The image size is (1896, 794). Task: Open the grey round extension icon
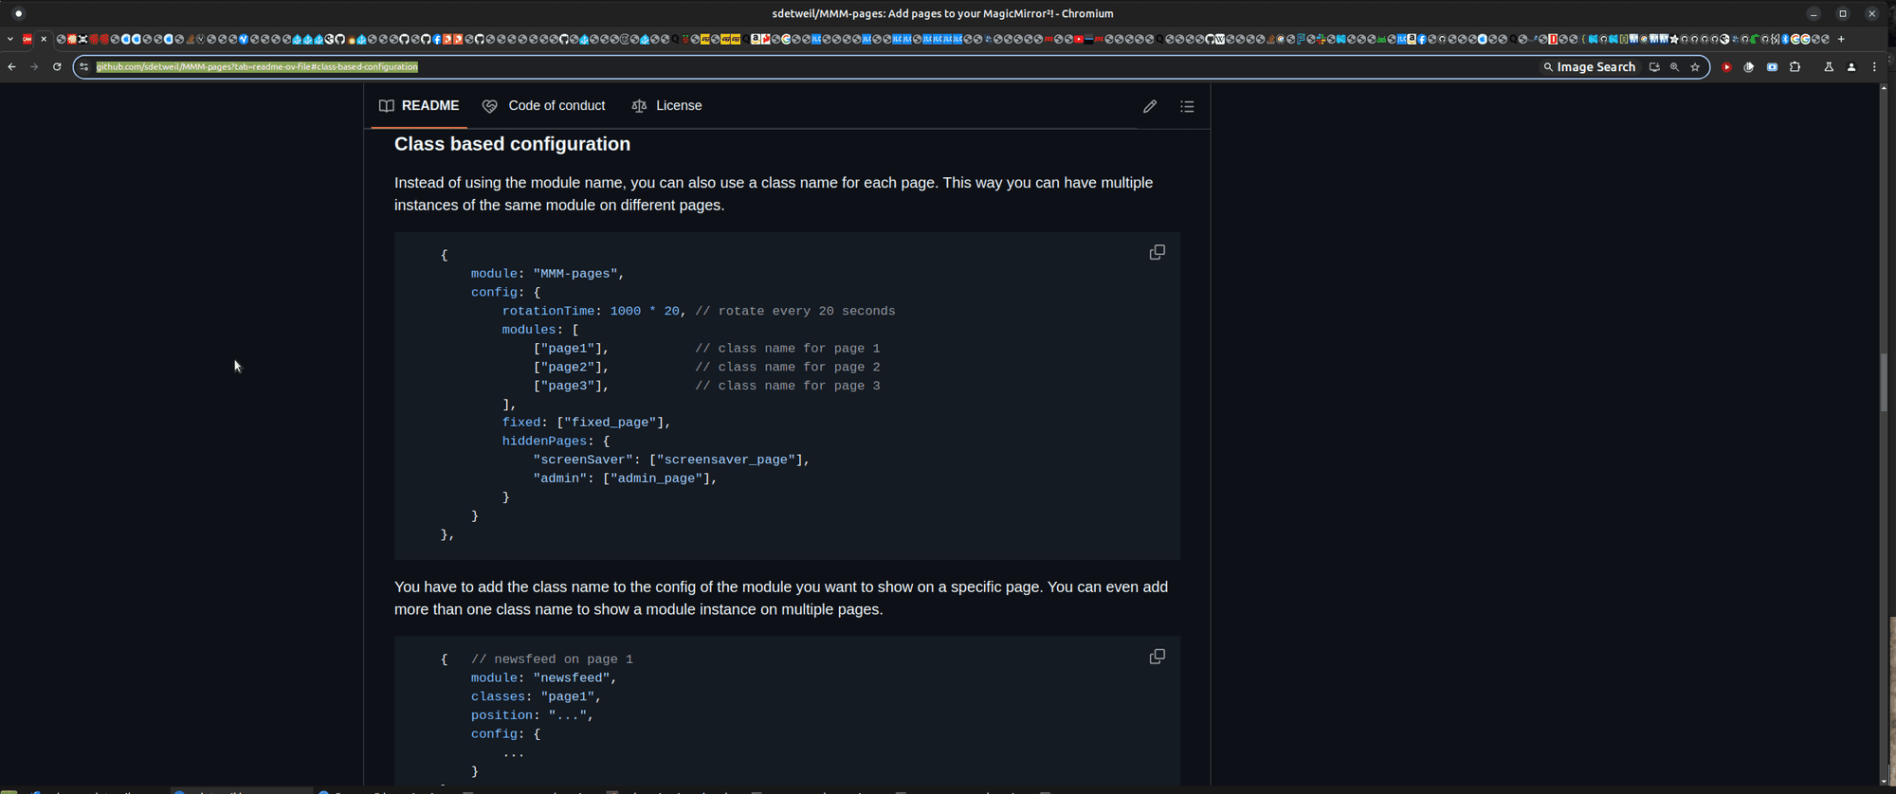coord(1749,66)
